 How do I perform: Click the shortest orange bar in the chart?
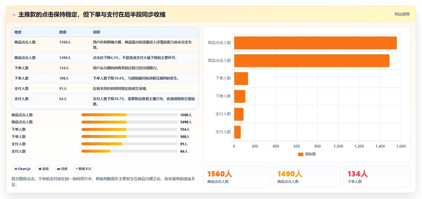pos(237,132)
